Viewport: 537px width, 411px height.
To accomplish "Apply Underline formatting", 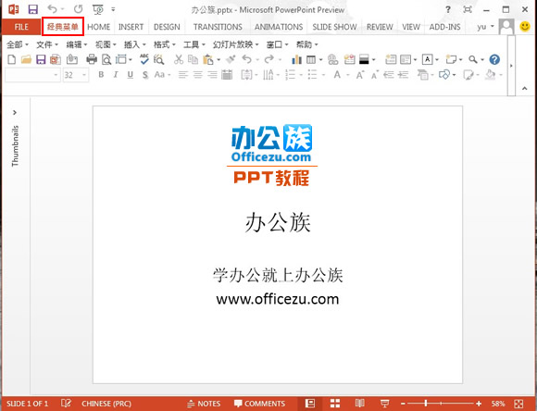I will [131, 75].
